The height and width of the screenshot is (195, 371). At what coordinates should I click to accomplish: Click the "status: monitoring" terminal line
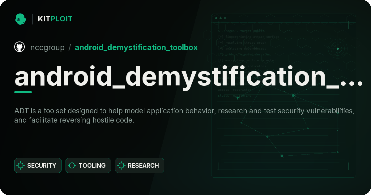(x=235, y=96)
